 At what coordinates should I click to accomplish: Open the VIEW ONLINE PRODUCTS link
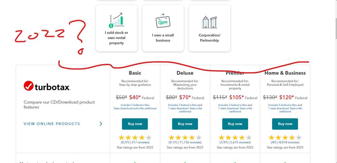pos(52,124)
